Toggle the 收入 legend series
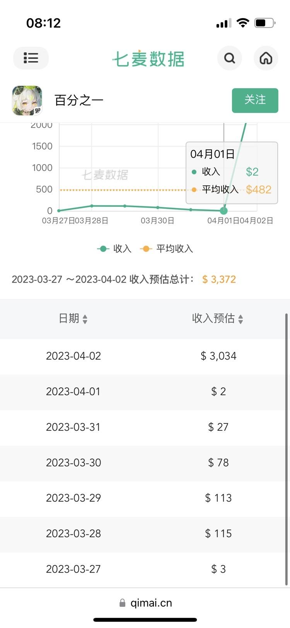This screenshot has width=290, height=628. pos(114,249)
